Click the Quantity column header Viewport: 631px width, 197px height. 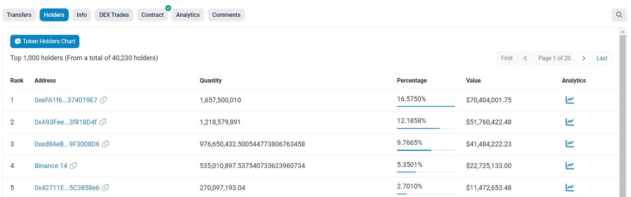pos(210,80)
